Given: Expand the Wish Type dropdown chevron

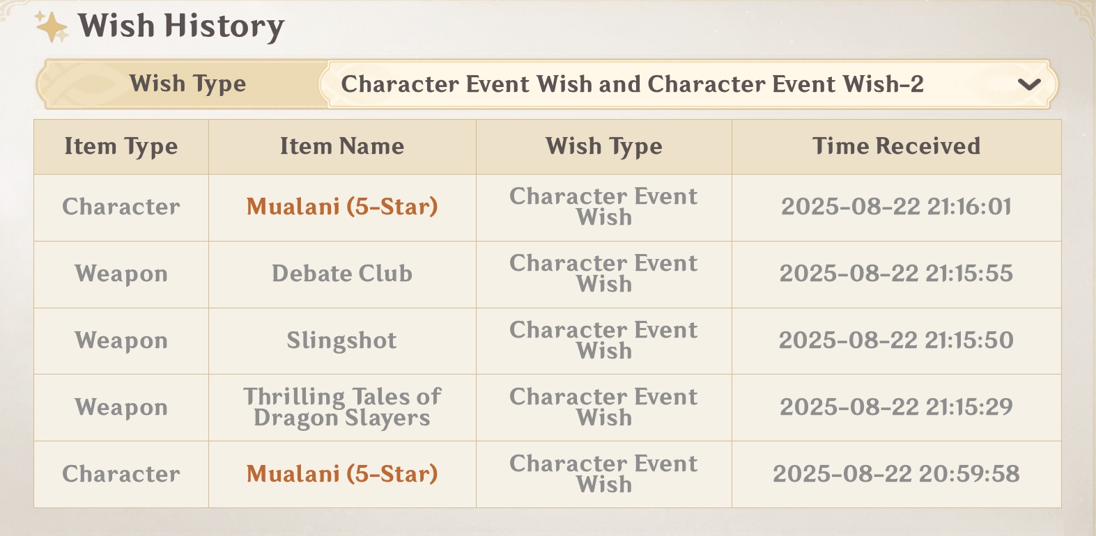Looking at the screenshot, I should click(1028, 85).
